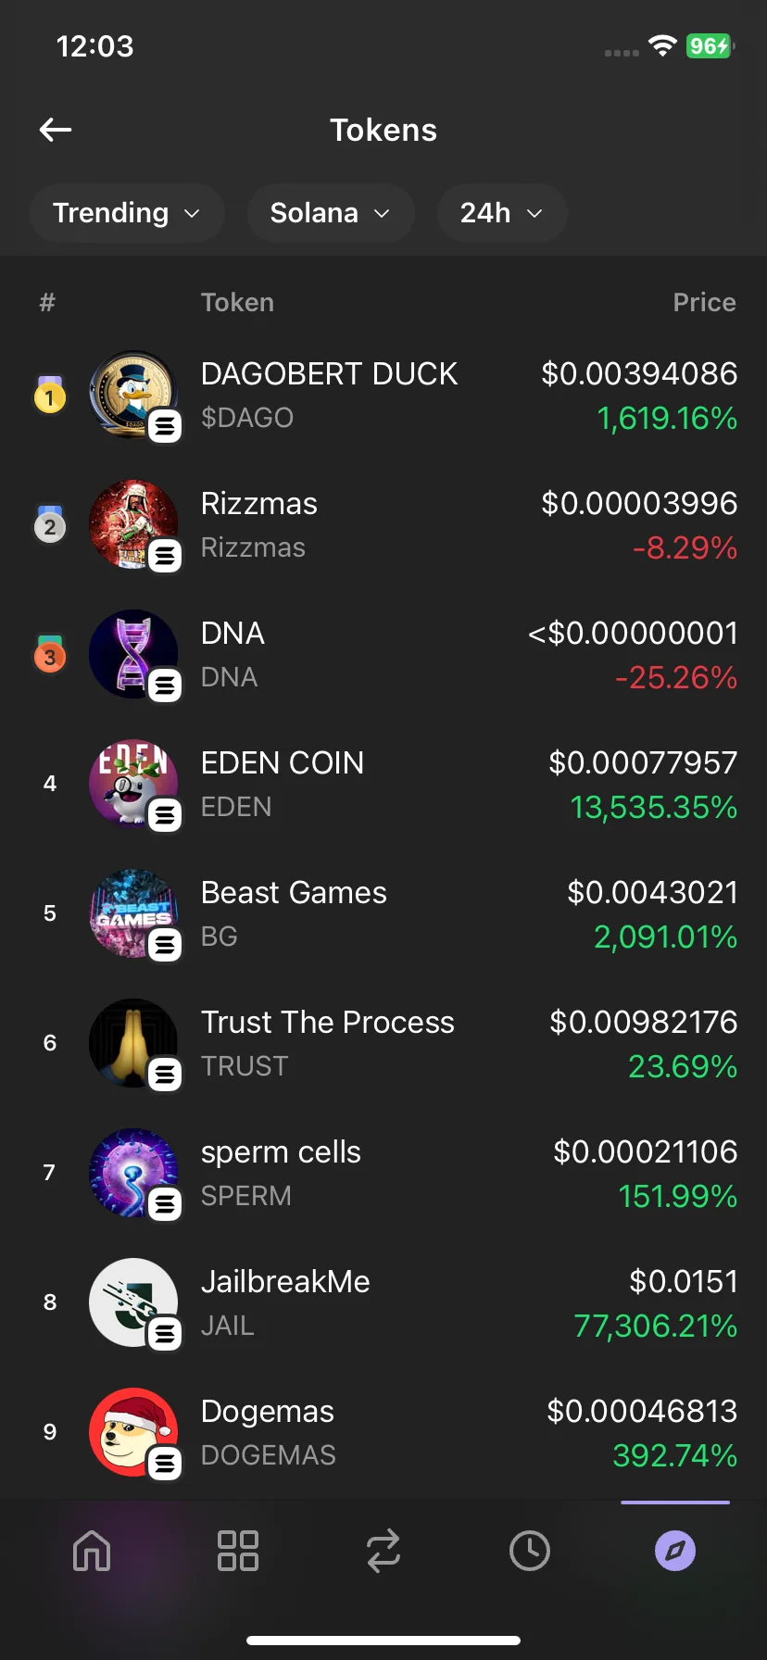Screen dimensions: 767x1660
Task: Tap the Token column header
Action: click(237, 302)
